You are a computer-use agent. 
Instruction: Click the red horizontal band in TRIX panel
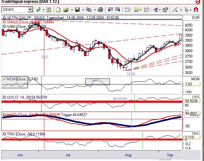(92, 139)
